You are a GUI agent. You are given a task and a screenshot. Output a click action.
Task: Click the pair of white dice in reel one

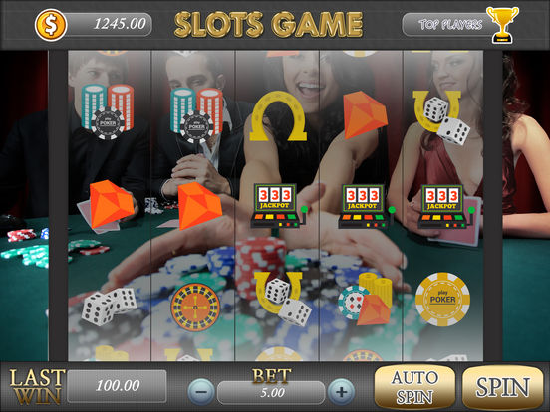point(109,307)
